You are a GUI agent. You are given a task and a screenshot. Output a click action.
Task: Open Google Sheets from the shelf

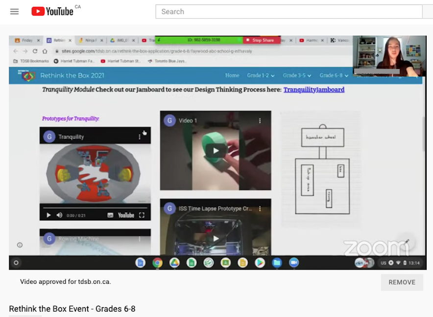coord(192,263)
